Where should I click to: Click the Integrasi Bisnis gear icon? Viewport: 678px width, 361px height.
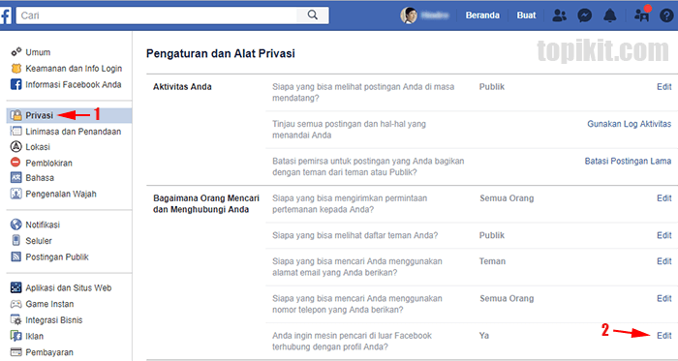16,320
